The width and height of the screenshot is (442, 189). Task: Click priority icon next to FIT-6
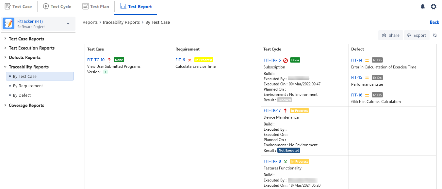pos(189,60)
